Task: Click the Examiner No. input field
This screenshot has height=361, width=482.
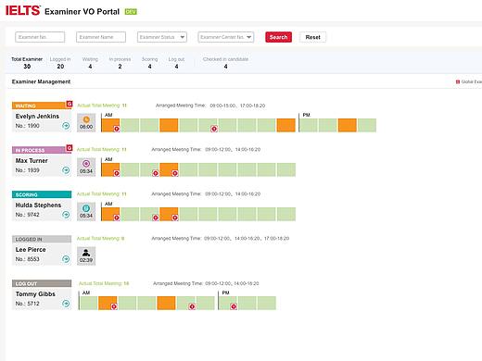Action: coord(40,37)
